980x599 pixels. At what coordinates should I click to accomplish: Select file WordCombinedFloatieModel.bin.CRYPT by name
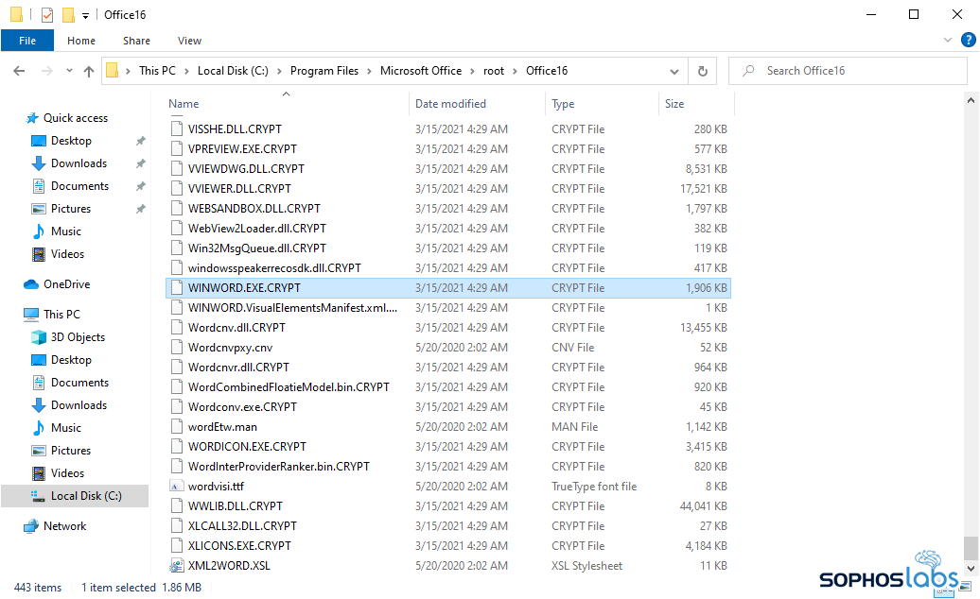click(289, 386)
